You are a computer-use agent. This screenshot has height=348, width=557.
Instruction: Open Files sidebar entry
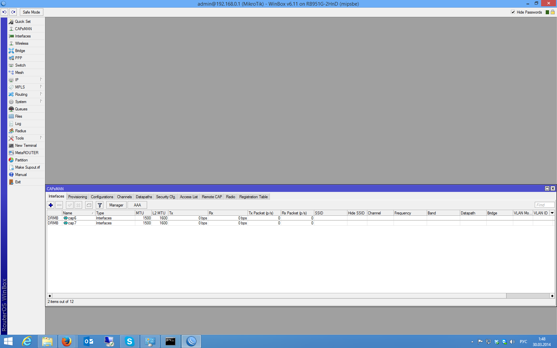pyautogui.click(x=26, y=116)
